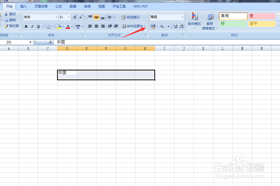Align text left
This screenshot has width=280, height=186.
90,26
